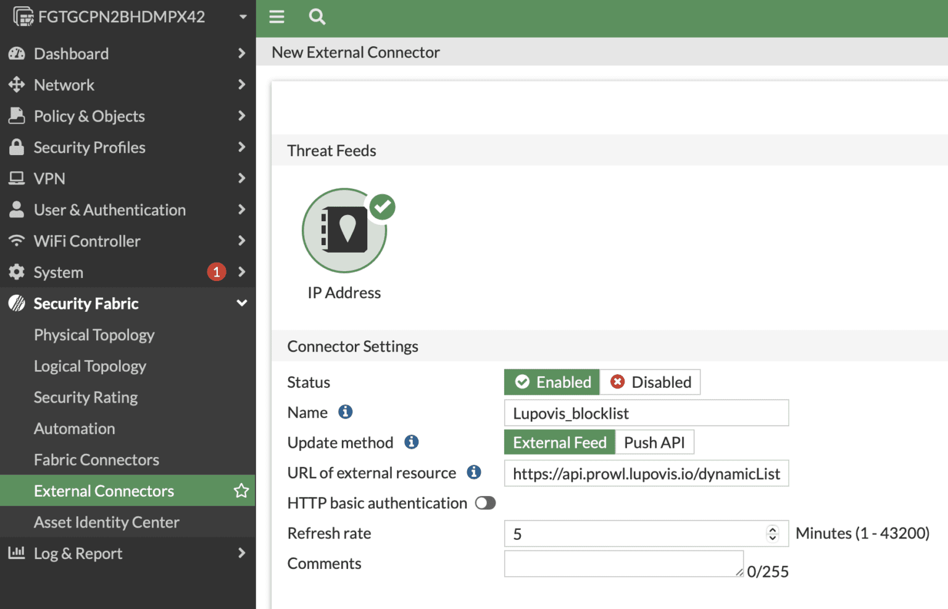Star the External Connectors page as favorite
Viewport: 948px width, 609px height.
tap(240, 490)
